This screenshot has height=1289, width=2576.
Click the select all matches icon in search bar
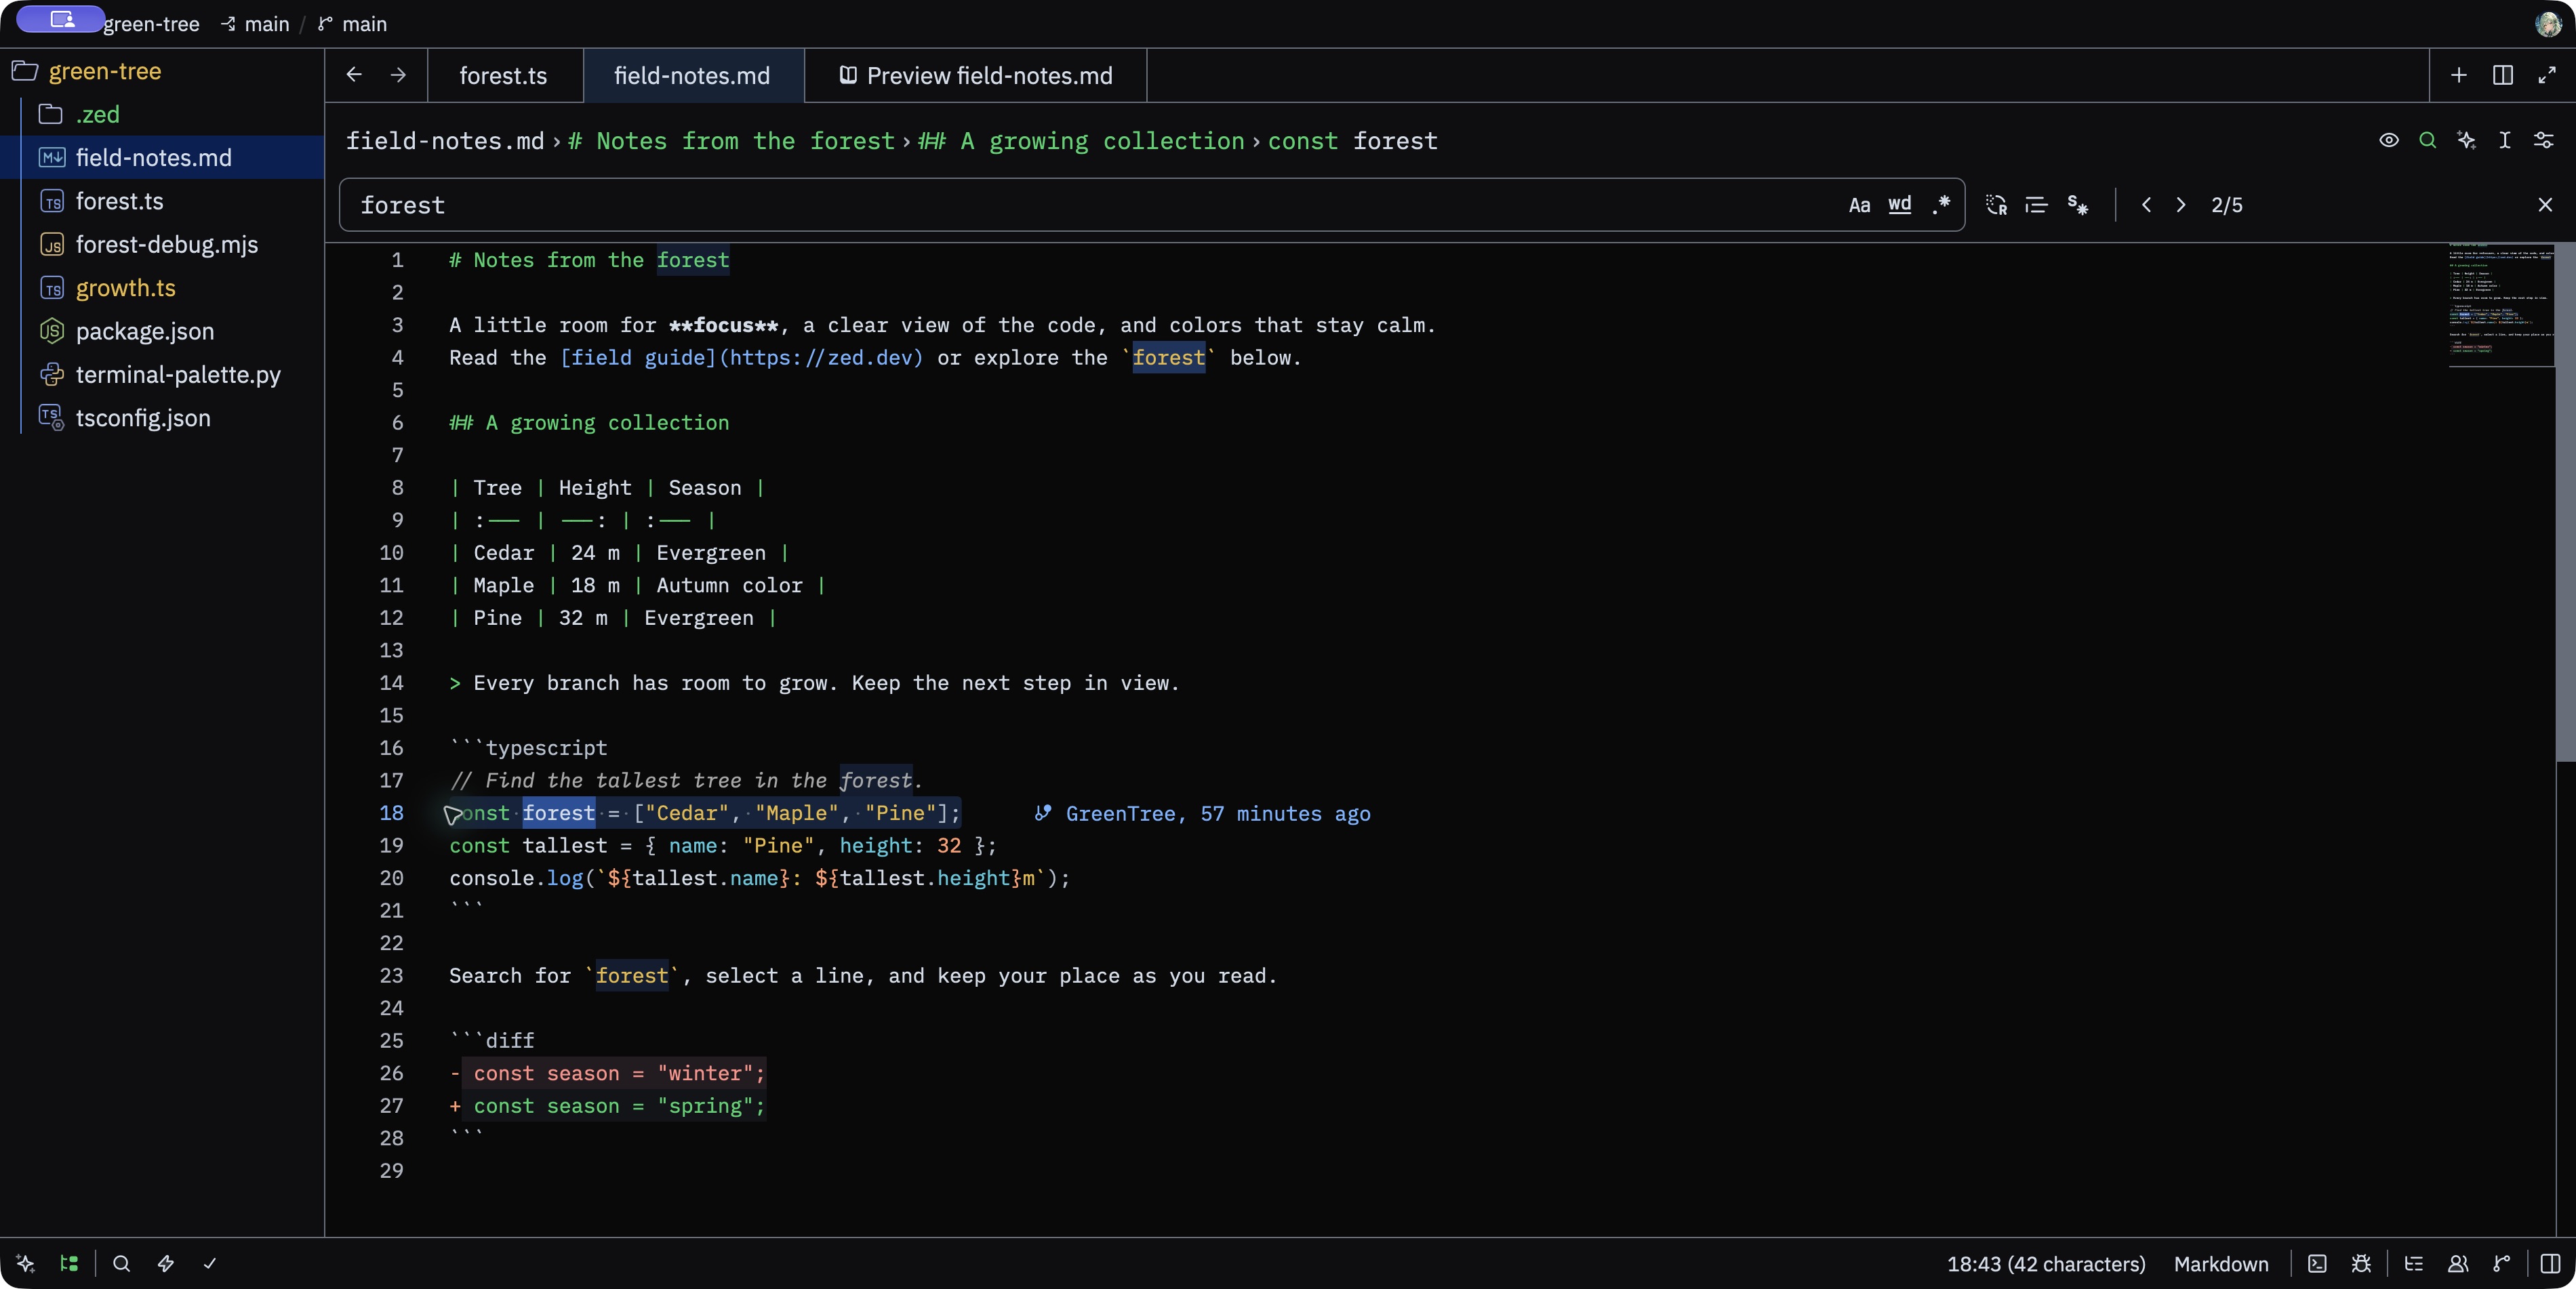tap(2078, 205)
